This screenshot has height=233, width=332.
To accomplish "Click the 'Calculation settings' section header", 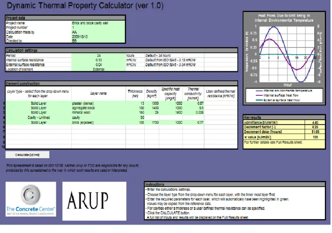I will coord(121,50).
